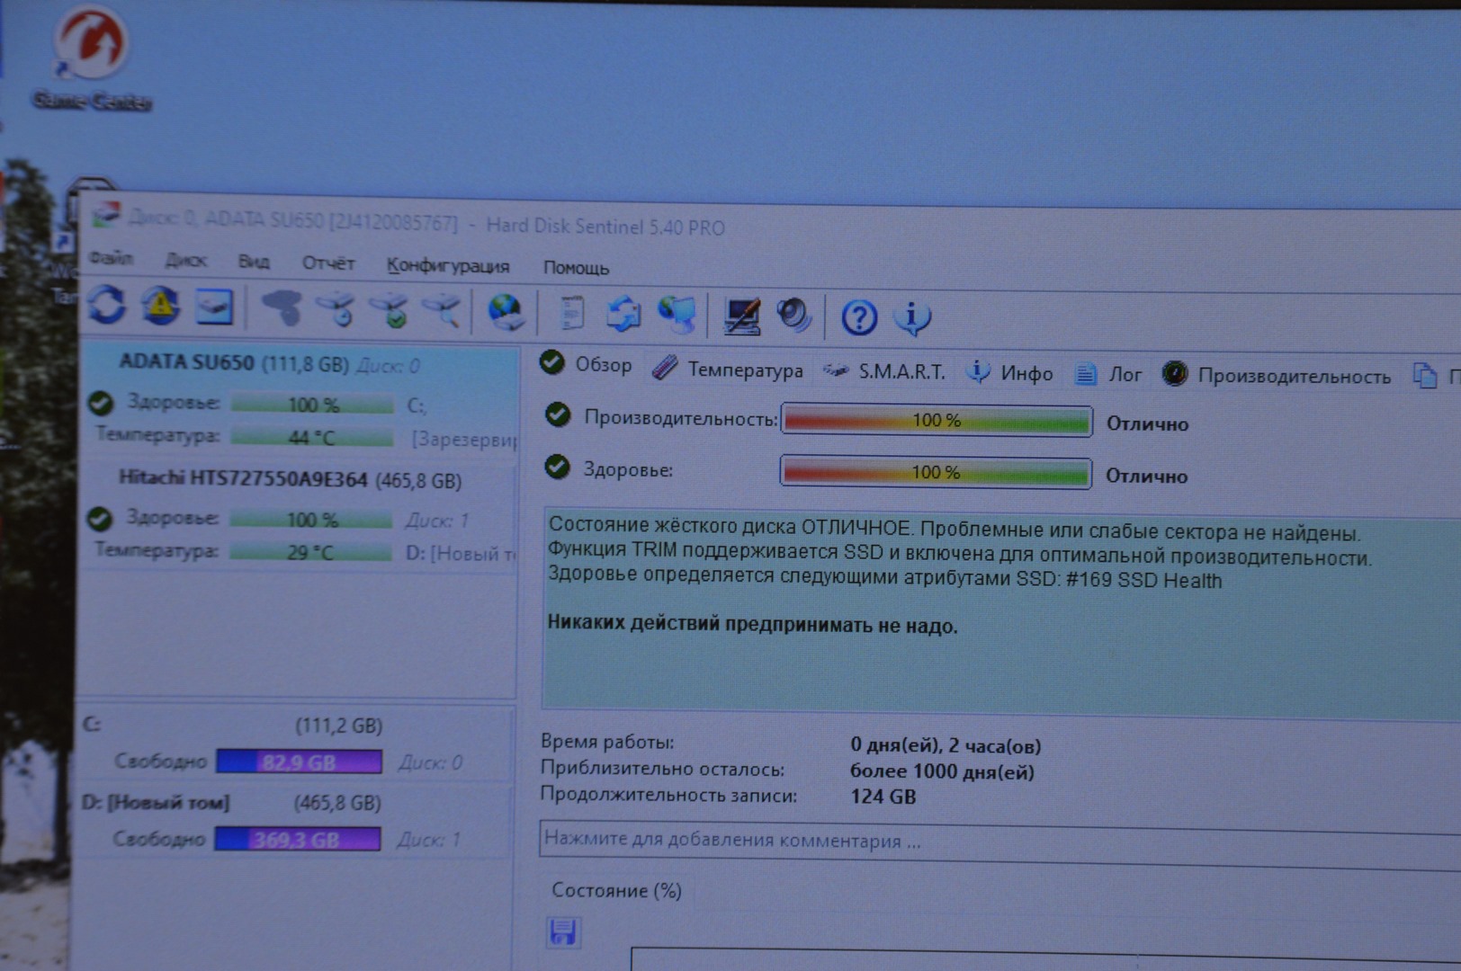This screenshot has height=971, width=1461.
Task: Click the comment input field
Action: [x=990, y=842]
